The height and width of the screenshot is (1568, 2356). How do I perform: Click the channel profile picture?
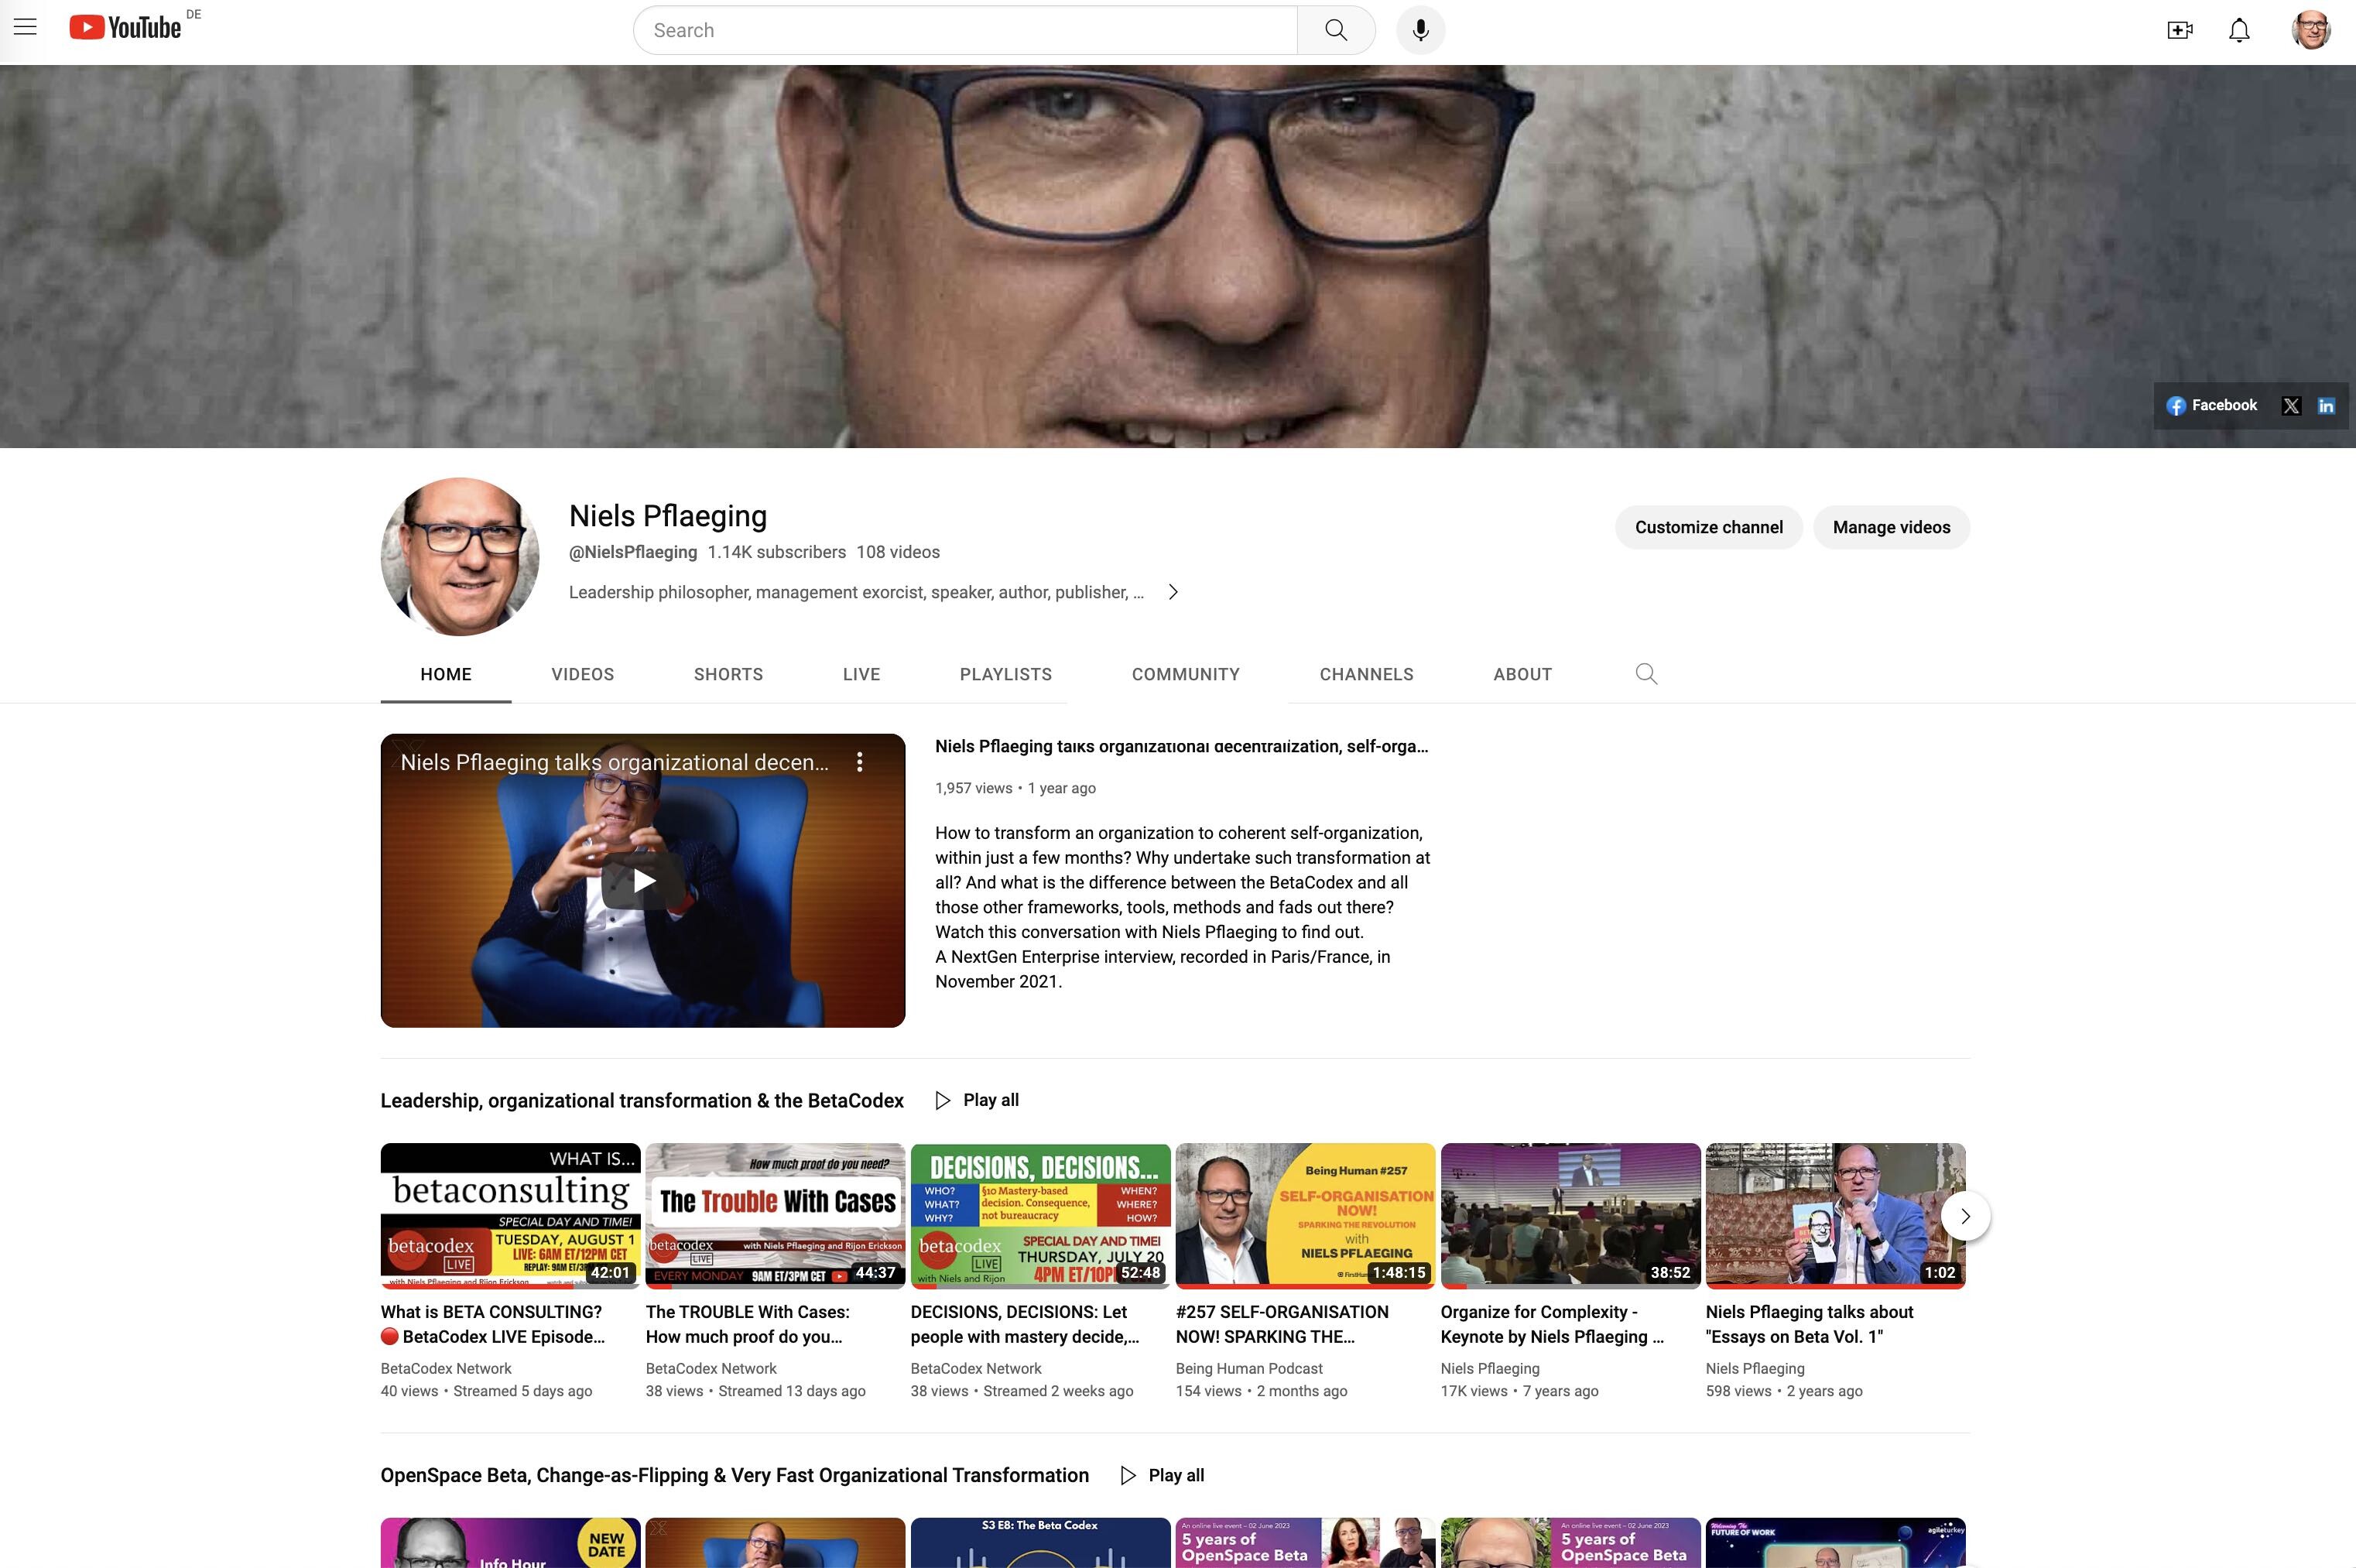point(460,556)
